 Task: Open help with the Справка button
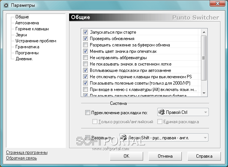[x=204, y=156]
